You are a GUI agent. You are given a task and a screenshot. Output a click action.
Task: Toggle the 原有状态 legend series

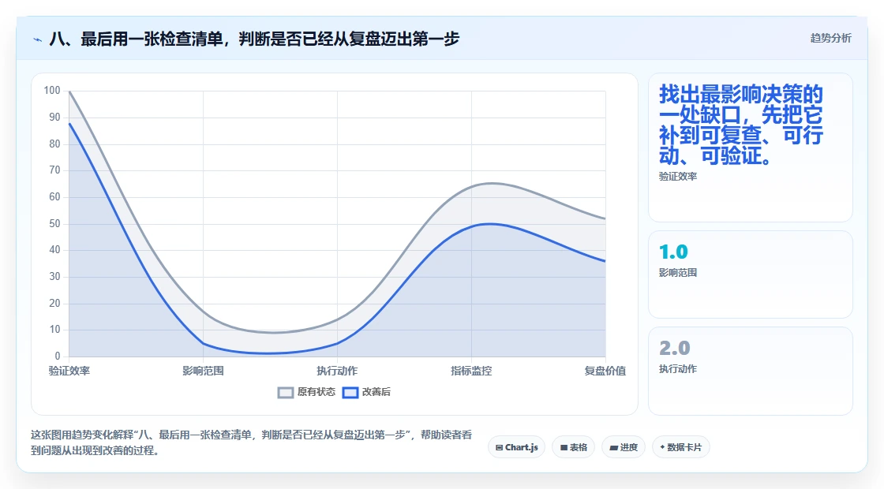pyautogui.click(x=306, y=392)
